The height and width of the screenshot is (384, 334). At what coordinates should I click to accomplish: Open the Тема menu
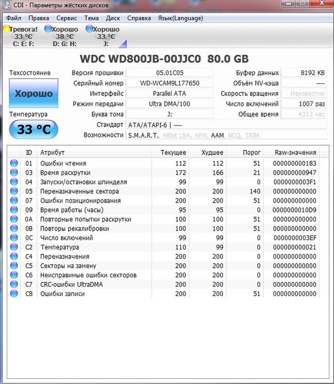[92, 18]
